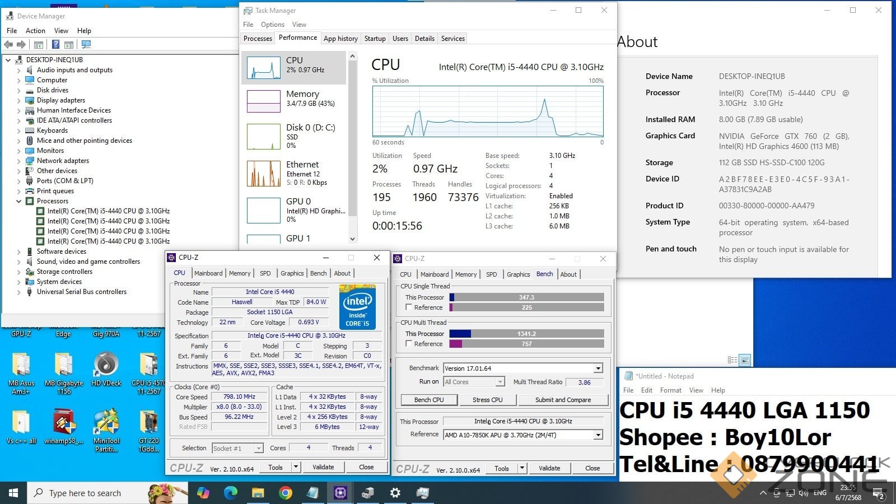
Task: Open the Reference processor dropdown in CPU-Z
Action: coord(598,435)
